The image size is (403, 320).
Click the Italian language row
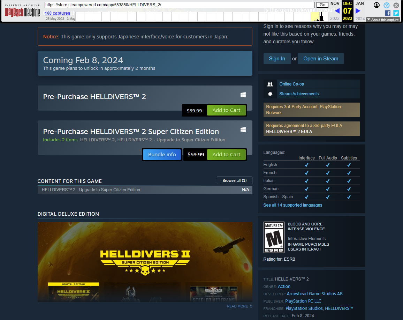(312, 181)
